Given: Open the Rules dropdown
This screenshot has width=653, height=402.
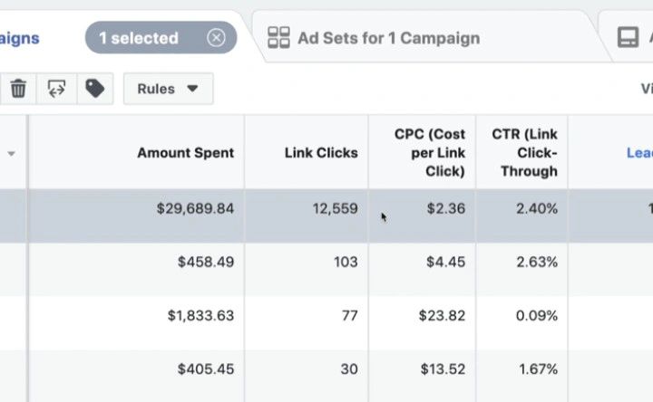Looking at the screenshot, I should 168,89.
